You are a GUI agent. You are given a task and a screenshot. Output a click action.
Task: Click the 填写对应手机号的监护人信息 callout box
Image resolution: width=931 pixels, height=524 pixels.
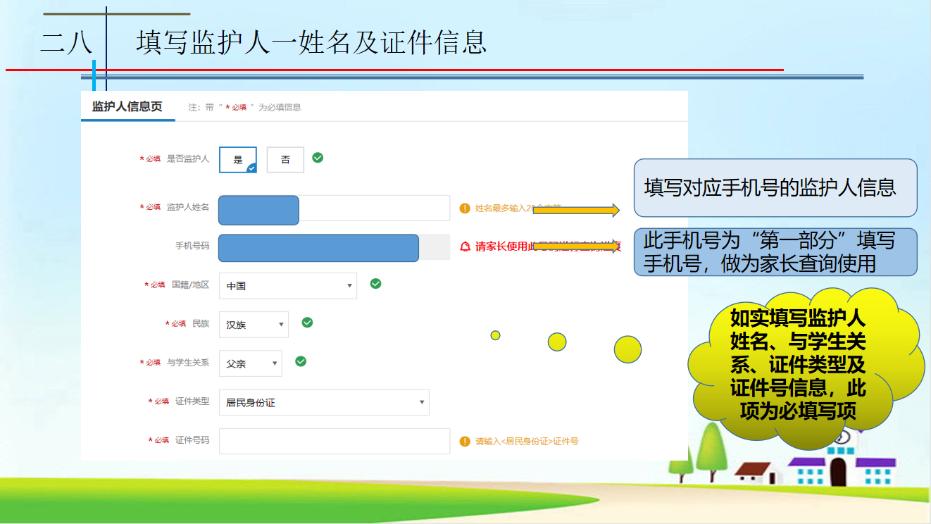pyautogui.click(x=775, y=188)
